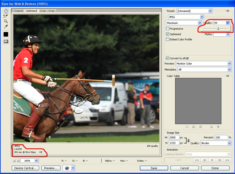Switch to the 2-Up tab
Screen dimensions: 235x174
tap(43, 11)
